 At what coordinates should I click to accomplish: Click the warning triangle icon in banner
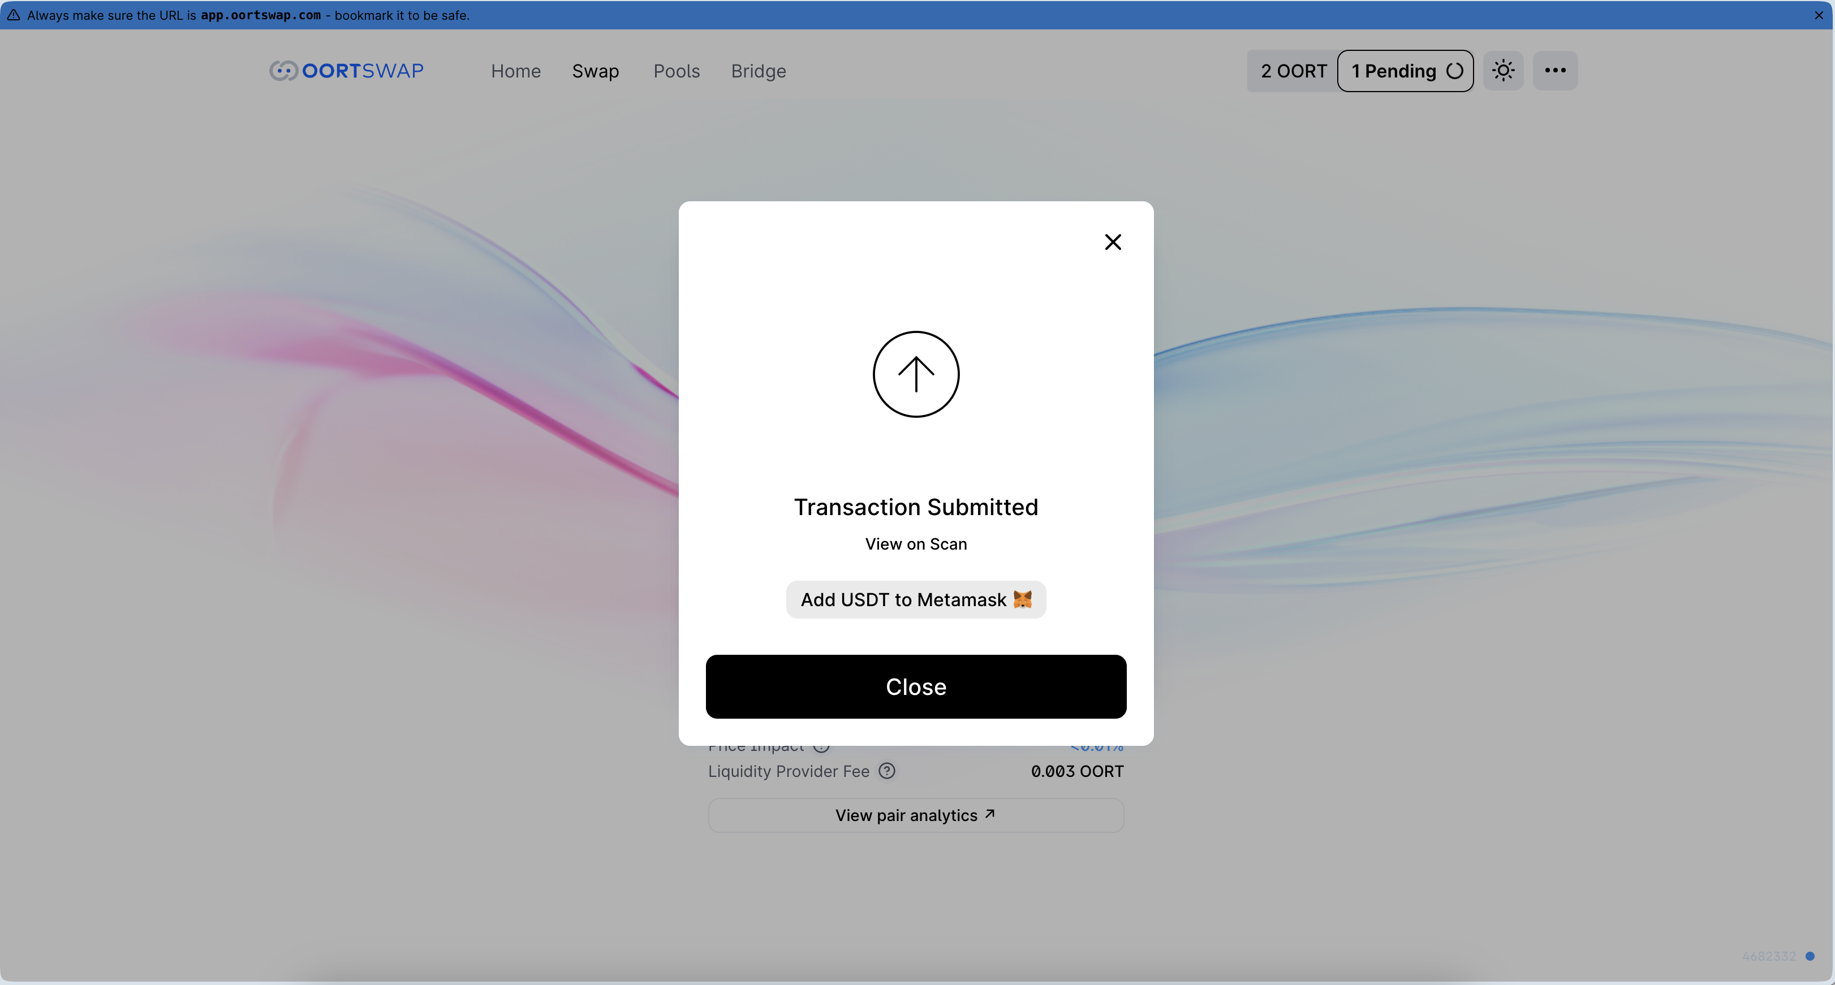[x=14, y=15]
